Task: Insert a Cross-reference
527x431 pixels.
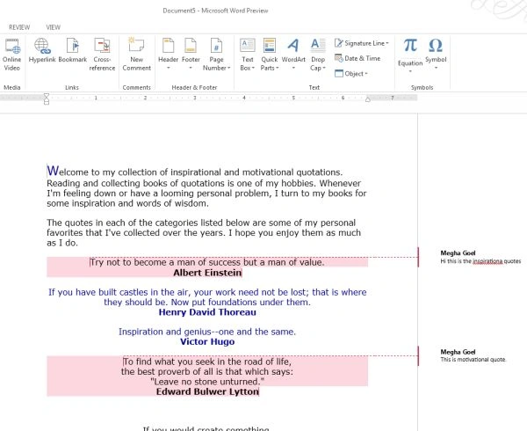Action: click(x=102, y=55)
